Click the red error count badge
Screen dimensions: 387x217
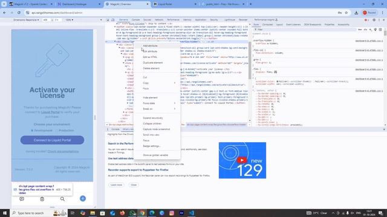point(366,20)
